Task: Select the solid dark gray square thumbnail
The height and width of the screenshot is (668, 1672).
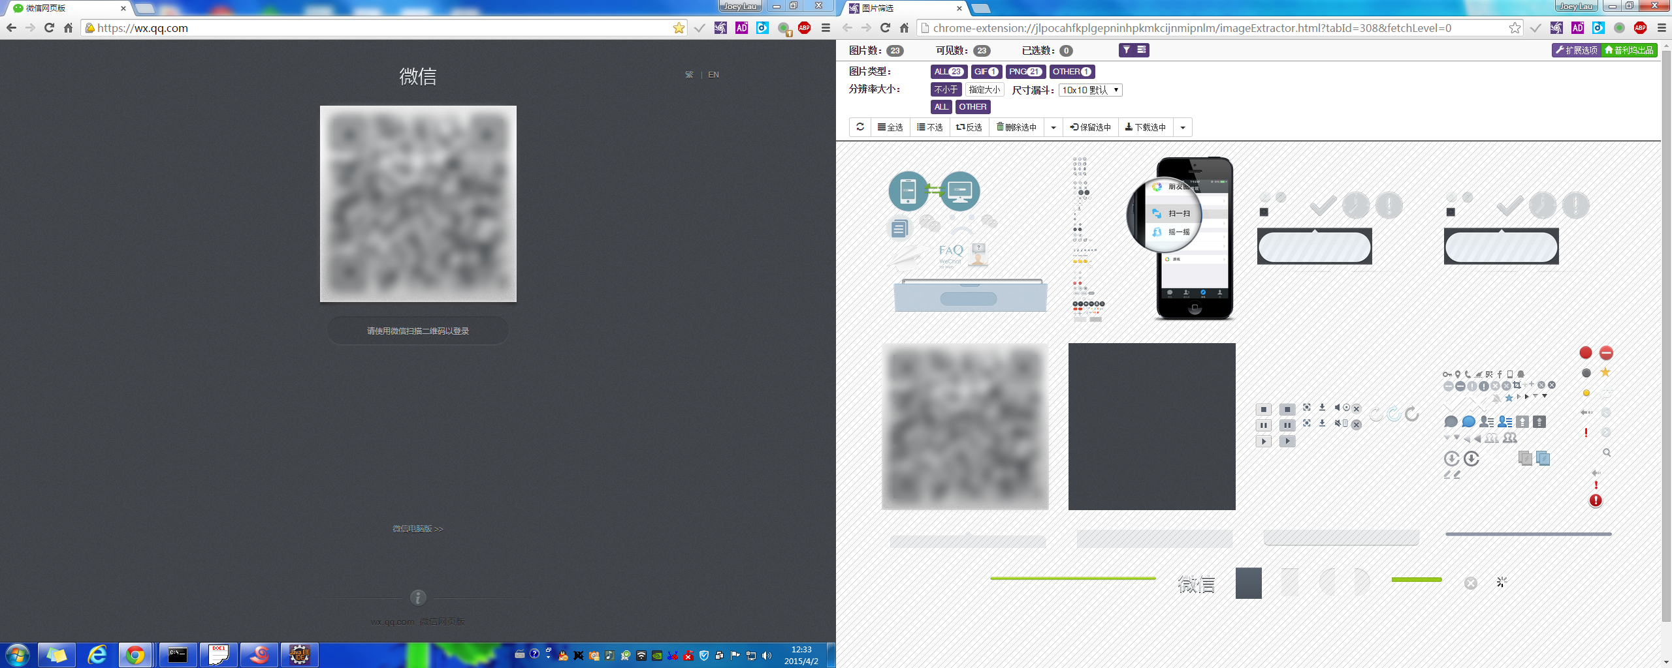Action: click(1151, 427)
